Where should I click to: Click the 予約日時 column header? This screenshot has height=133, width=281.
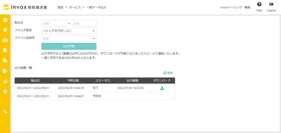click(73, 80)
